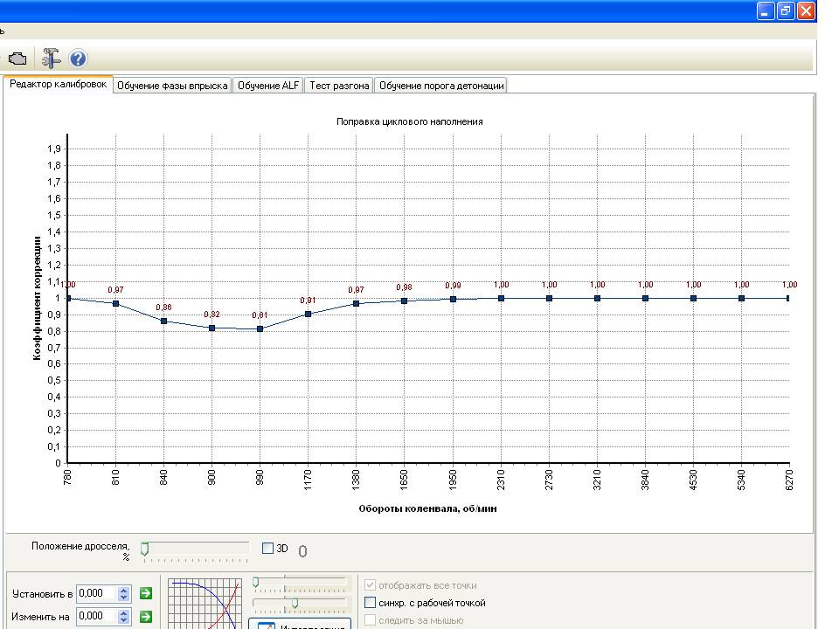Click the Интерполяция button
The image size is (839, 629).
click(x=300, y=624)
